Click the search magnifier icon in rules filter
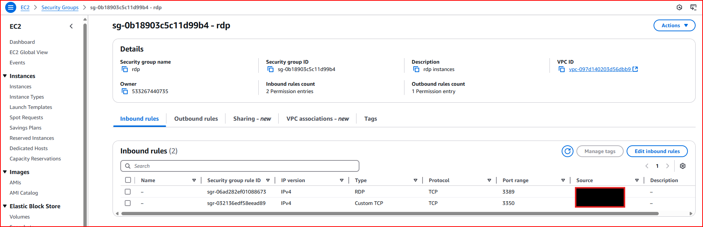703x227 pixels. (128, 166)
